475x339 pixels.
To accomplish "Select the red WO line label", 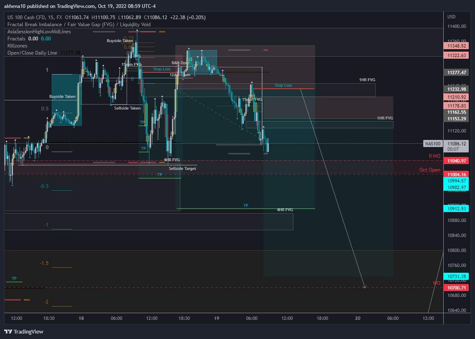I will pos(436,283).
